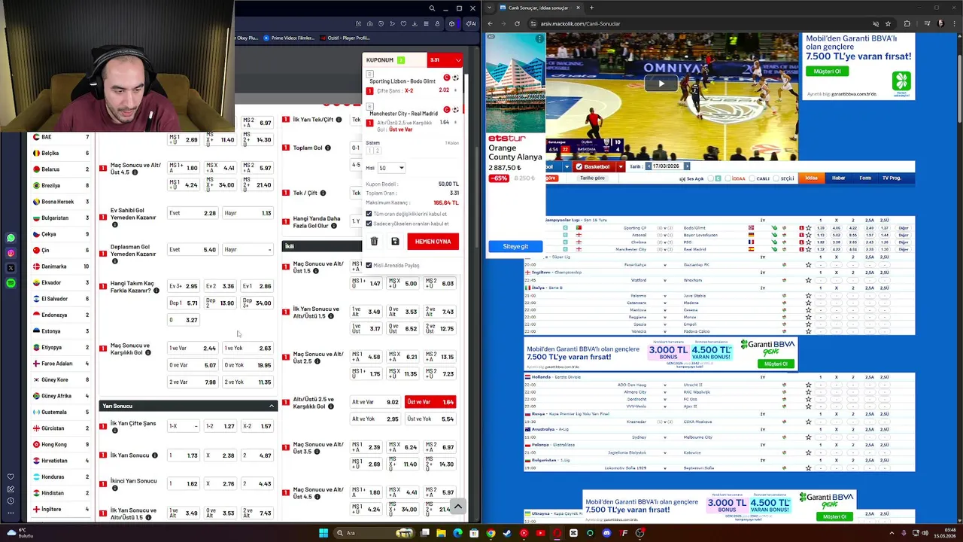Select the İDDAA radio filter on mackolik

(x=728, y=178)
